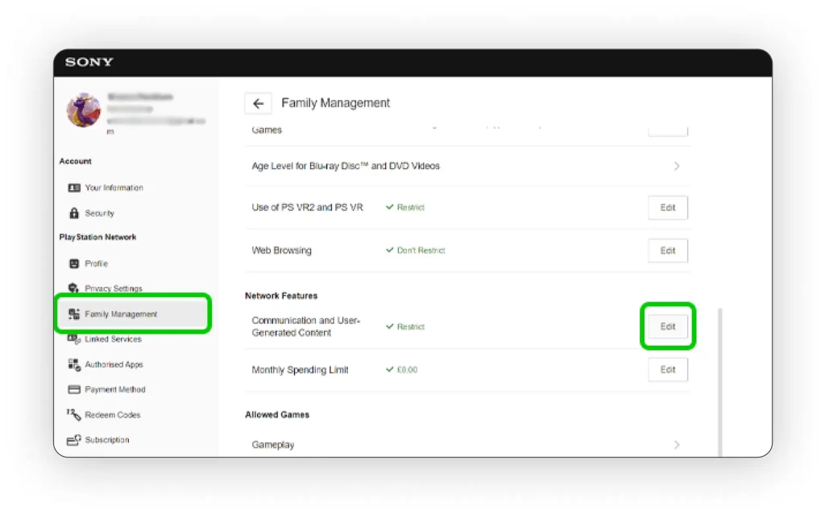
Task: Edit Use of PS VR2 and PS VR
Action: 667,208
